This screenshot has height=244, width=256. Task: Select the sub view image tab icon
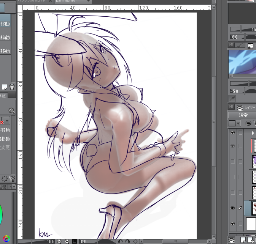click(250, 46)
